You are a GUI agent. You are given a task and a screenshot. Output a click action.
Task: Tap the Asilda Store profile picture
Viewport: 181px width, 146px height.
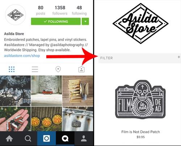click(16, 15)
